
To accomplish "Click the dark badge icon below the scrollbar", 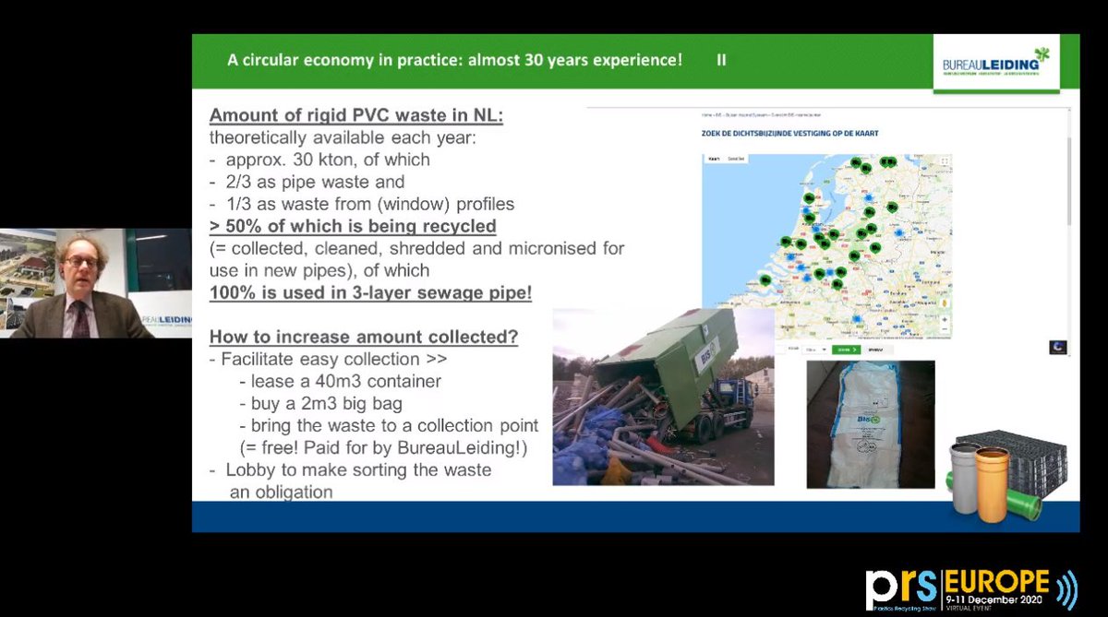I will point(1058,348).
